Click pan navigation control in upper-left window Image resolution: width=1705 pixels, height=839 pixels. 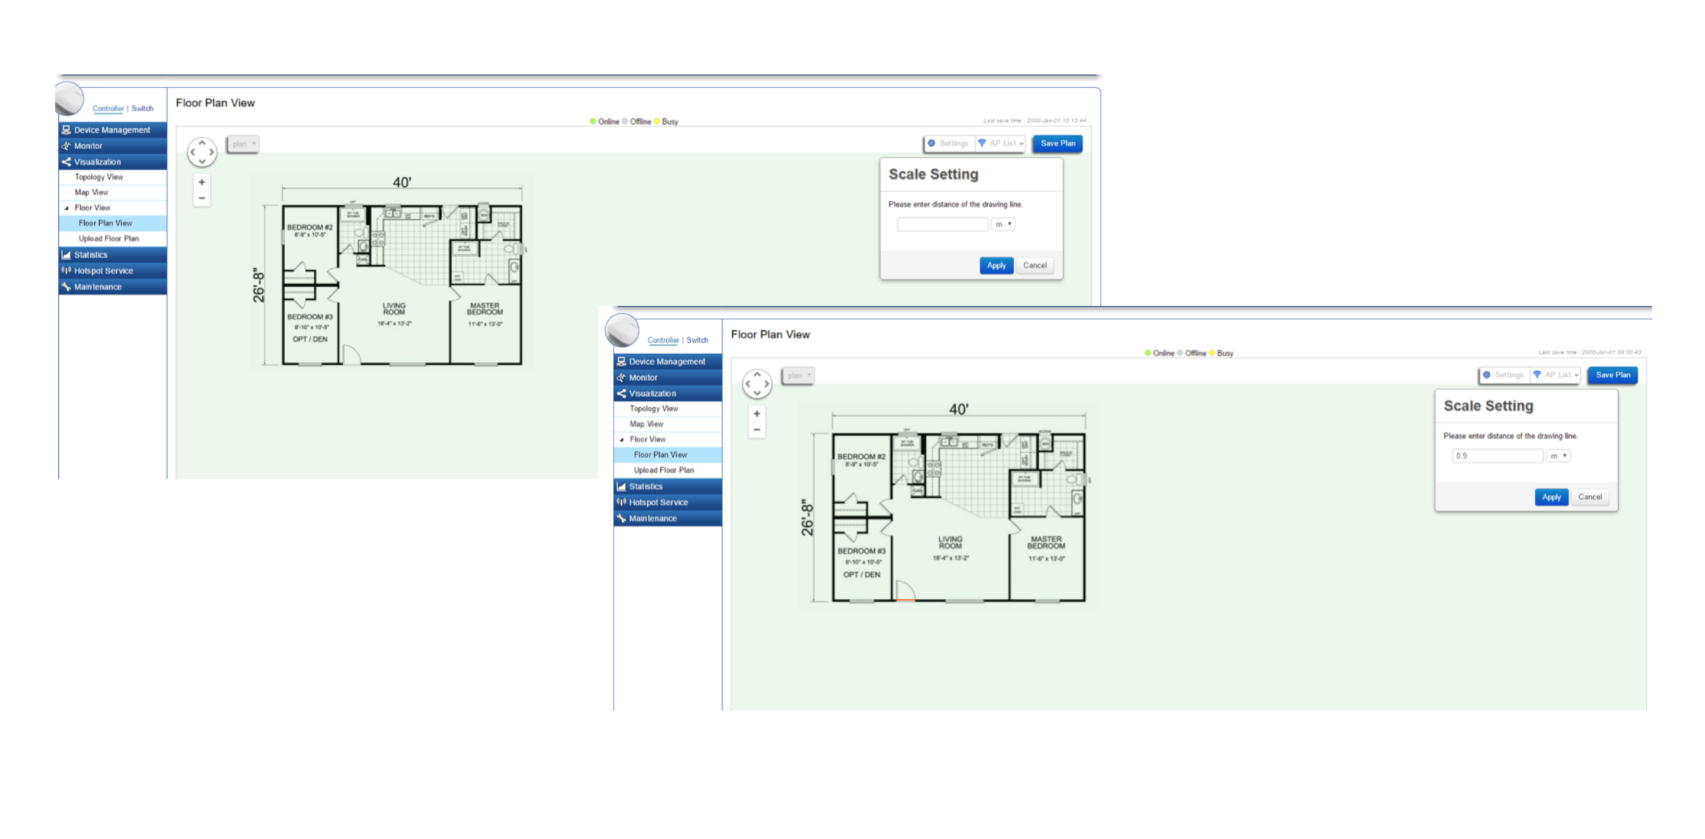pos(202,152)
